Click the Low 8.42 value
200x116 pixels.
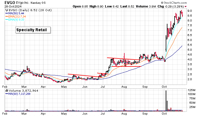click(x=112, y=6)
